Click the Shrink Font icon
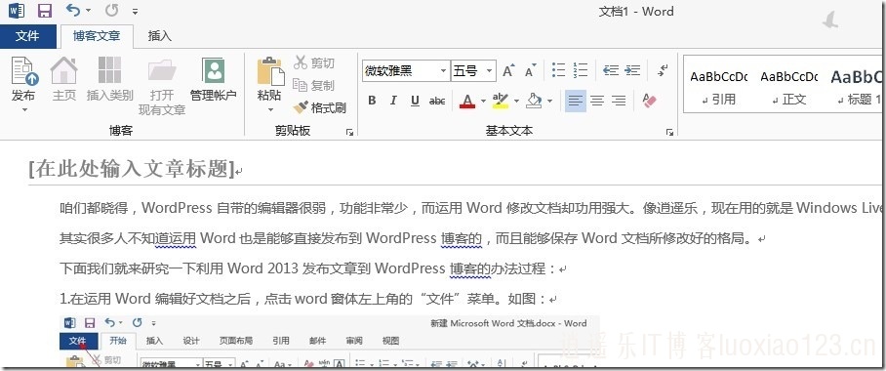This screenshot has width=886, height=371. coord(530,70)
